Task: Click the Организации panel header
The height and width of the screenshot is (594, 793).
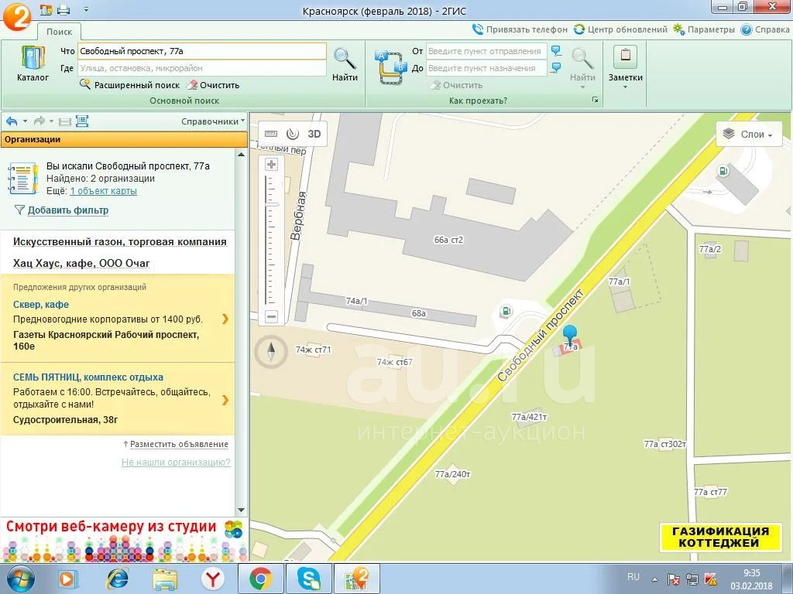Action: tap(124, 139)
